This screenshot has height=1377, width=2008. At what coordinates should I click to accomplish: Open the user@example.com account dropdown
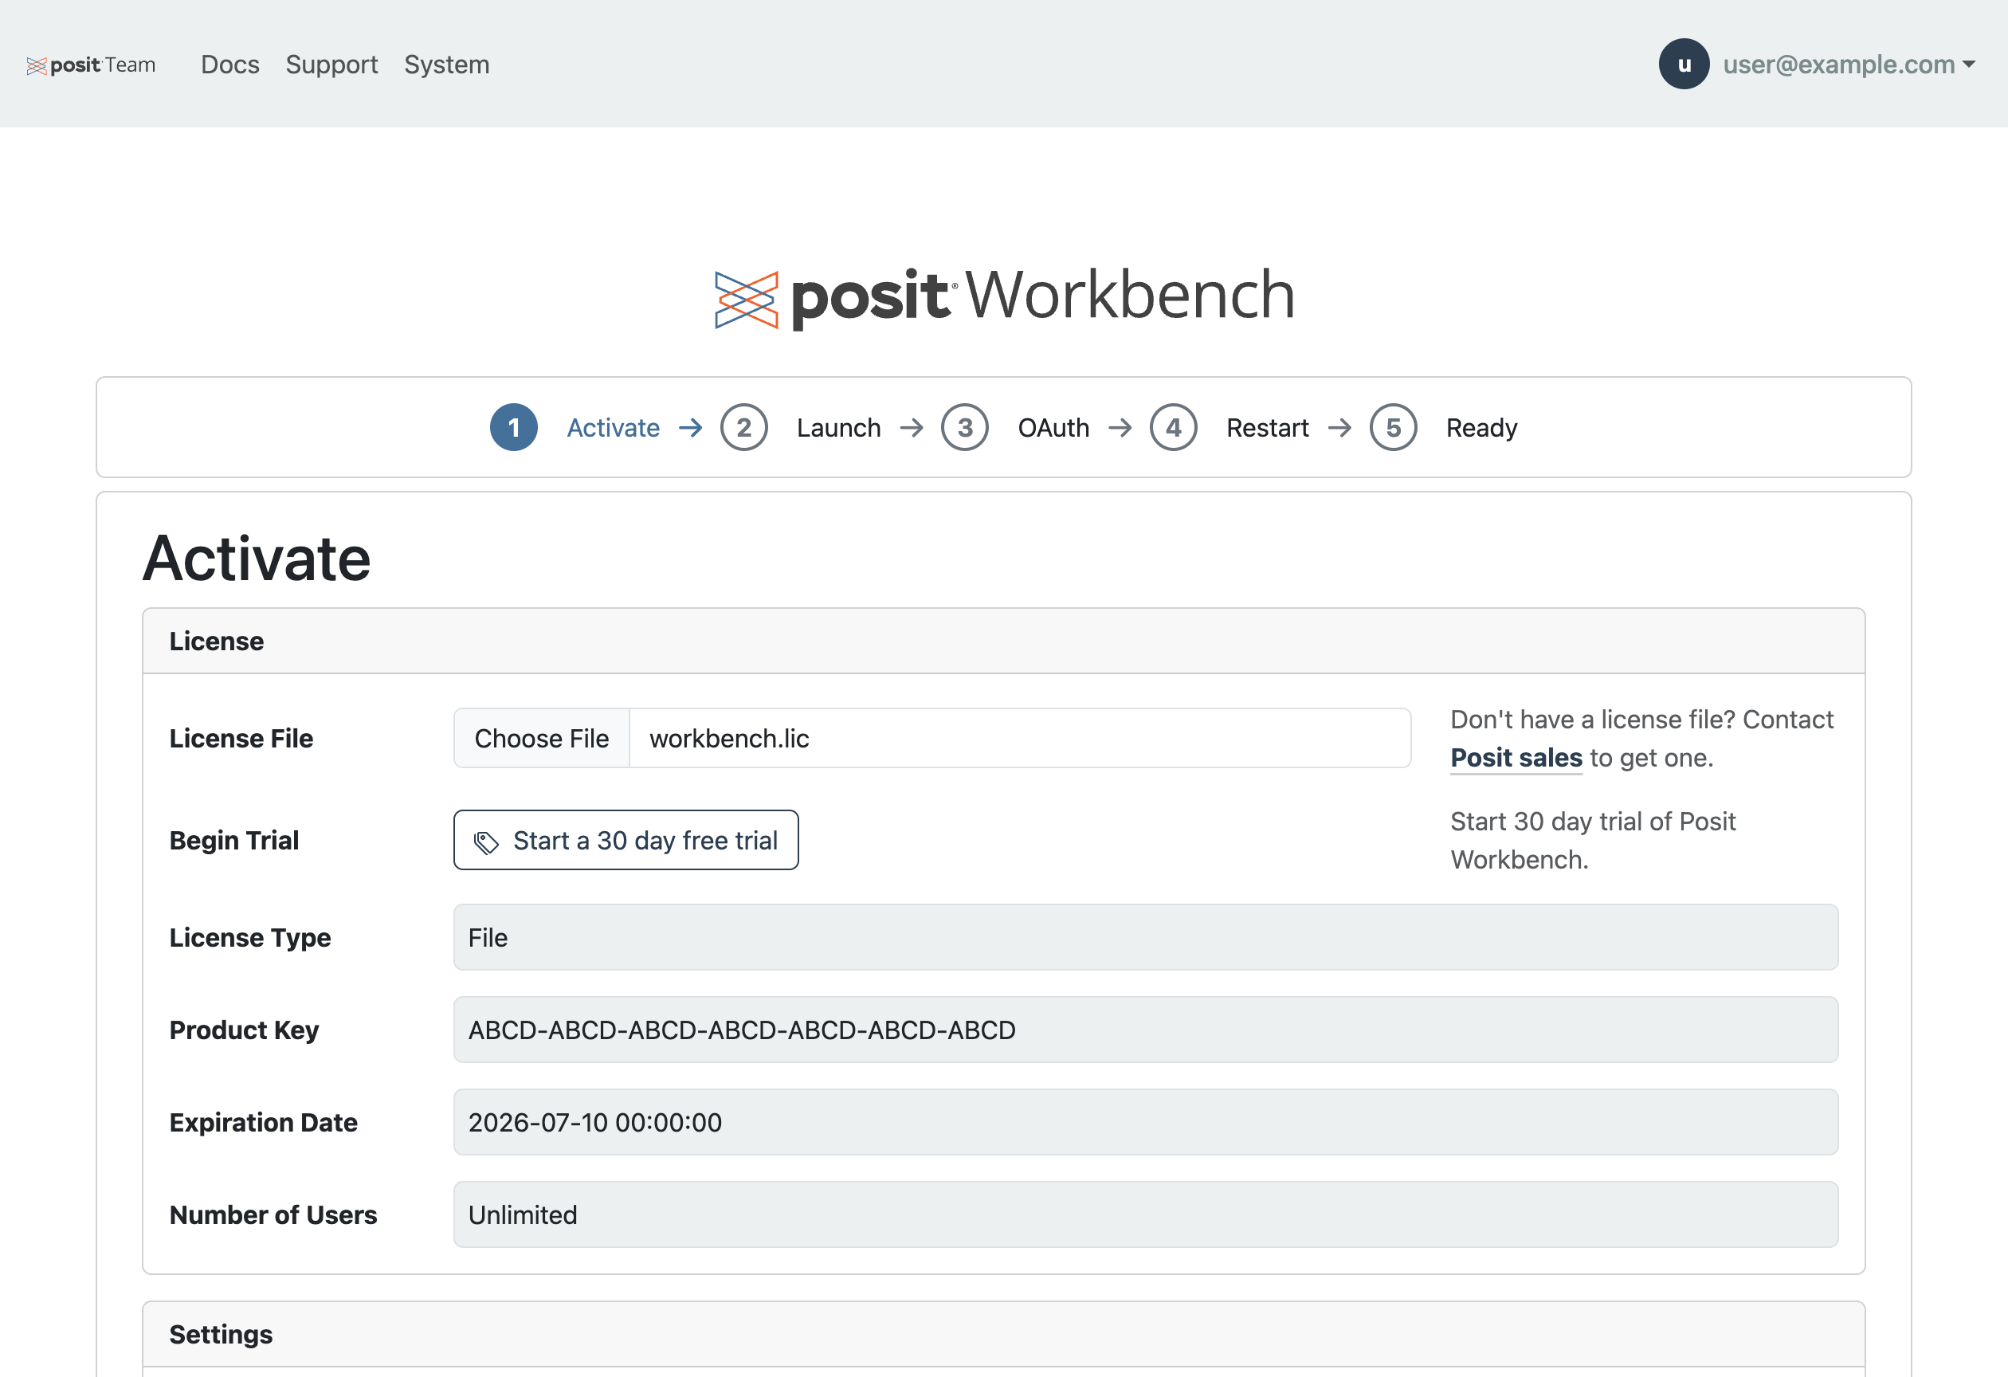1848,65
